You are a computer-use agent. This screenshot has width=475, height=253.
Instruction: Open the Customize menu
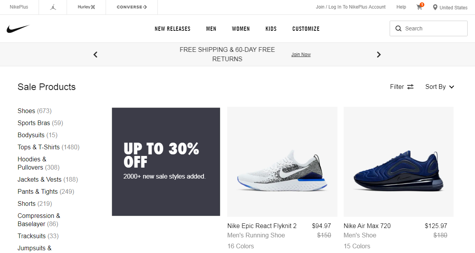pyautogui.click(x=306, y=29)
